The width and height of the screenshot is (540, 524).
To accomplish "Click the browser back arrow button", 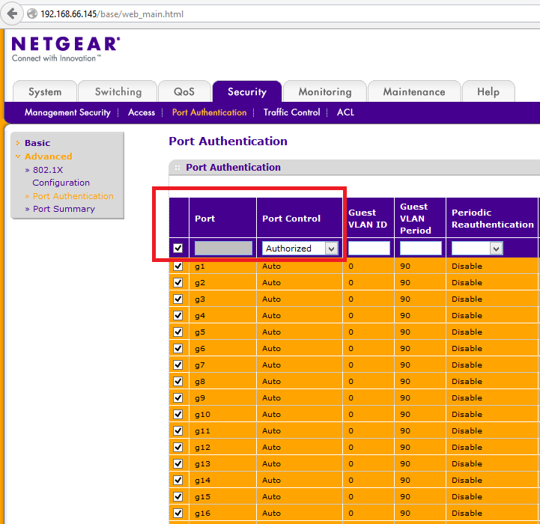I will (x=12, y=14).
